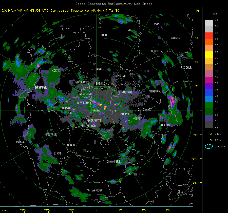Click the HOSPET label

pyautogui.click(x=137, y=119)
